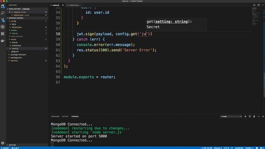Close the terminal panel

(x=263, y=116)
